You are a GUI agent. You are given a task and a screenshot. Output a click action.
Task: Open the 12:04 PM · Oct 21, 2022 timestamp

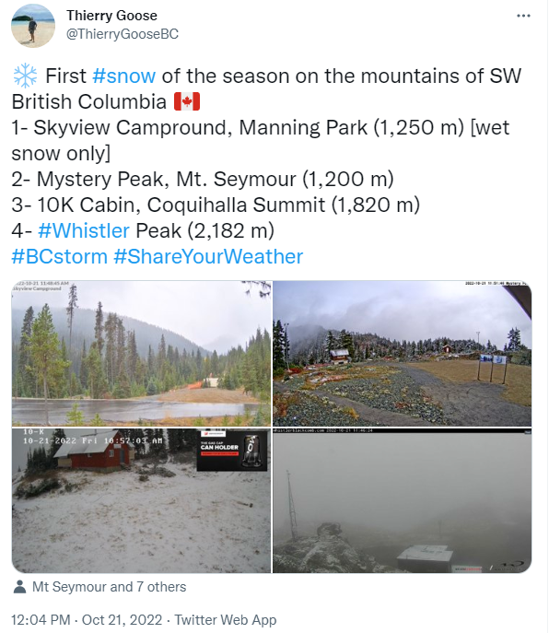coord(87,620)
